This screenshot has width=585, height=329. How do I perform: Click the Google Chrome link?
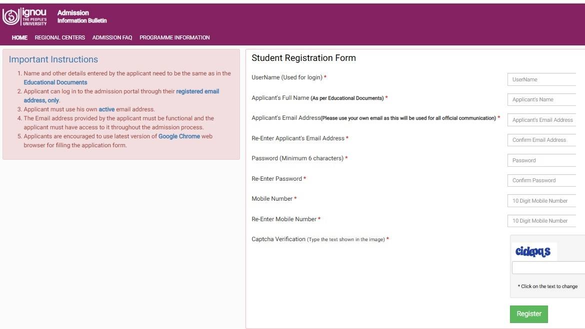[x=179, y=136]
